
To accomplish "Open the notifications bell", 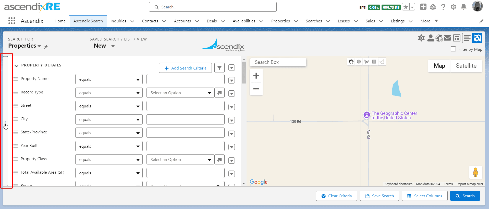I will click(464, 7).
